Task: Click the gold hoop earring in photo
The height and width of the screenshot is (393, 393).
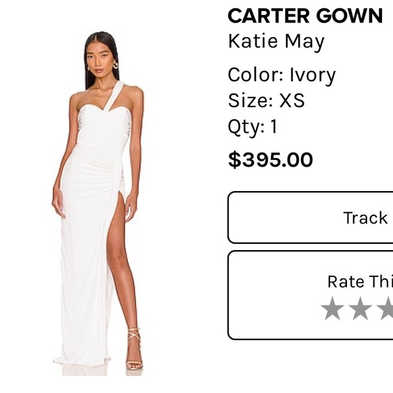Action: coord(115,66)
